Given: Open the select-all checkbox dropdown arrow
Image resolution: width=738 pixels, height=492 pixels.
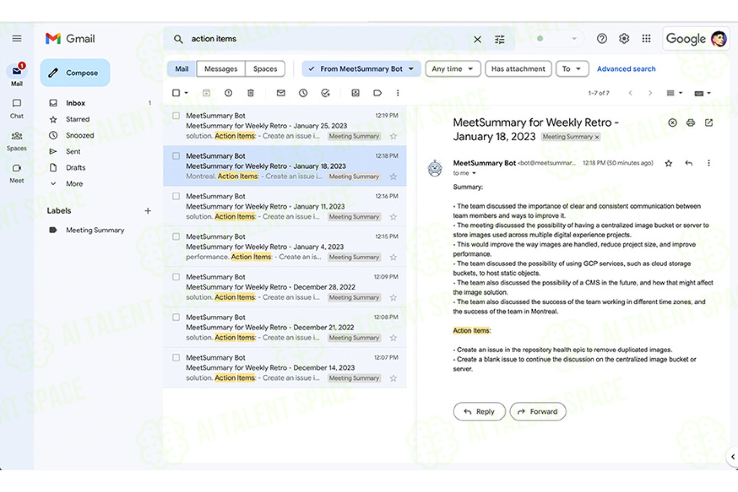Looking at the screenshot, I should (186, 93).
